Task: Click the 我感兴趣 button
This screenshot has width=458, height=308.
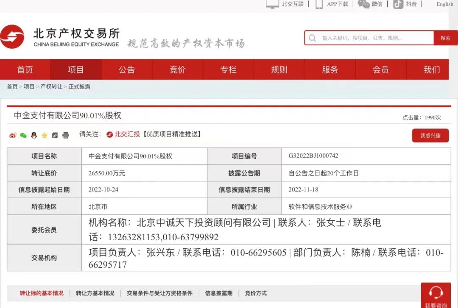Action: coord(430,136)
